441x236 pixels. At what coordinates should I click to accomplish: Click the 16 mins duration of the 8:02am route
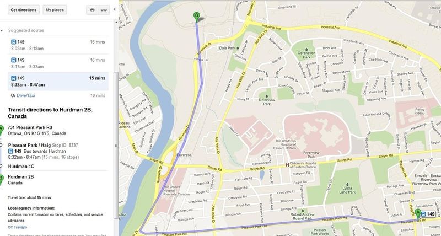point(98,42)
